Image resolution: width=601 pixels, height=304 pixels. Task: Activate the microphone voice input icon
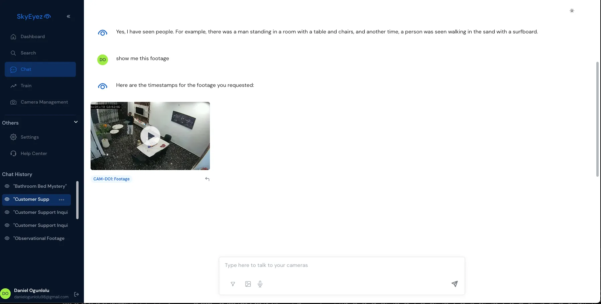click(x=260, y=284)
